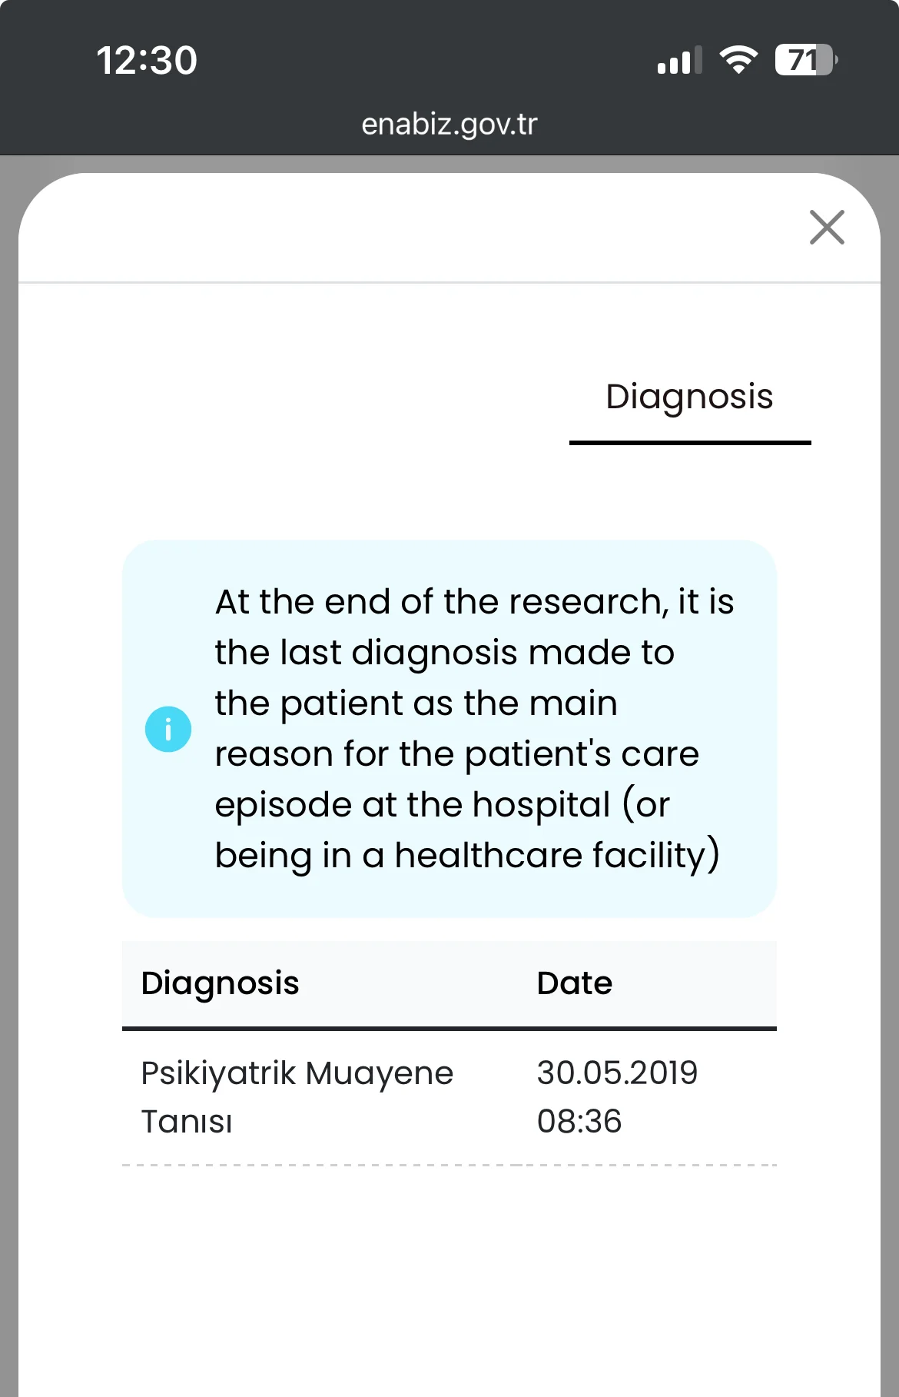Click the Date column header
Viewport: 899px width, 1397px height.
click(x=575, y=983)
